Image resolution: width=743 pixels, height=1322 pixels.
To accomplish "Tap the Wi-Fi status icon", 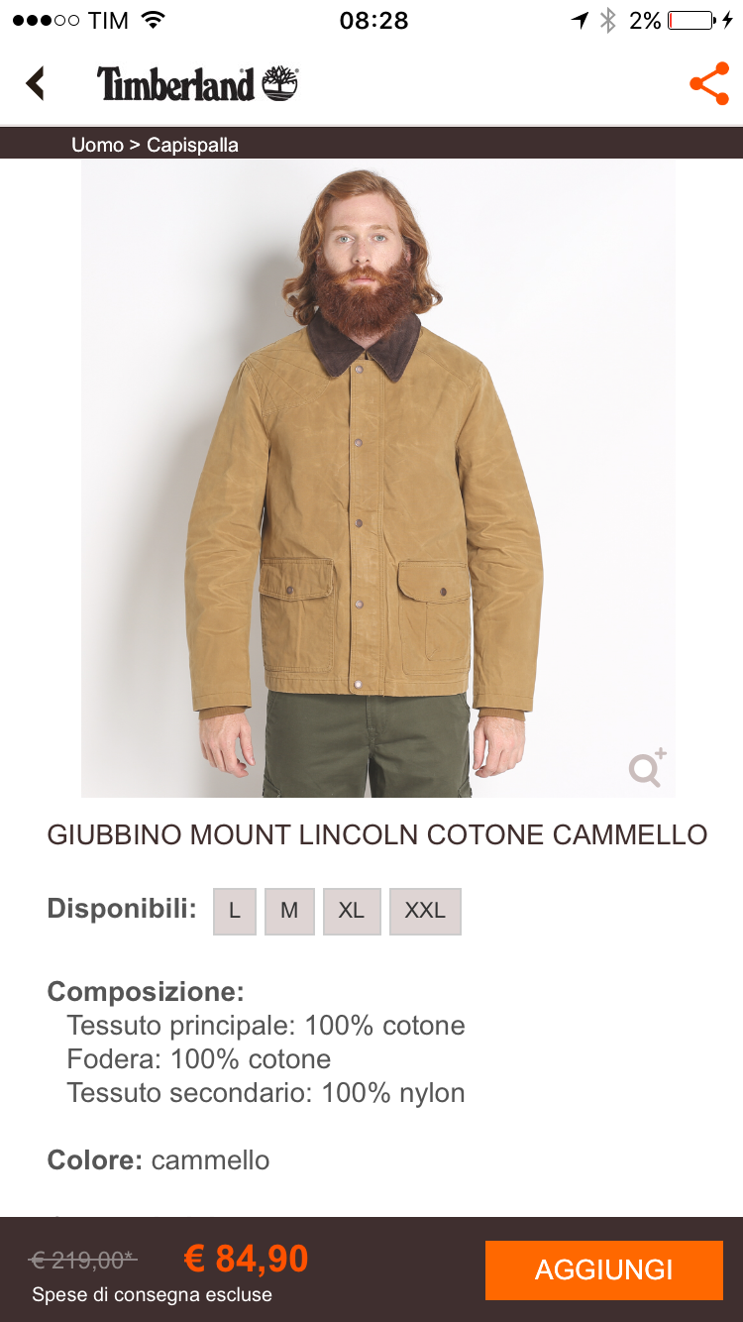I will [153, 20].
